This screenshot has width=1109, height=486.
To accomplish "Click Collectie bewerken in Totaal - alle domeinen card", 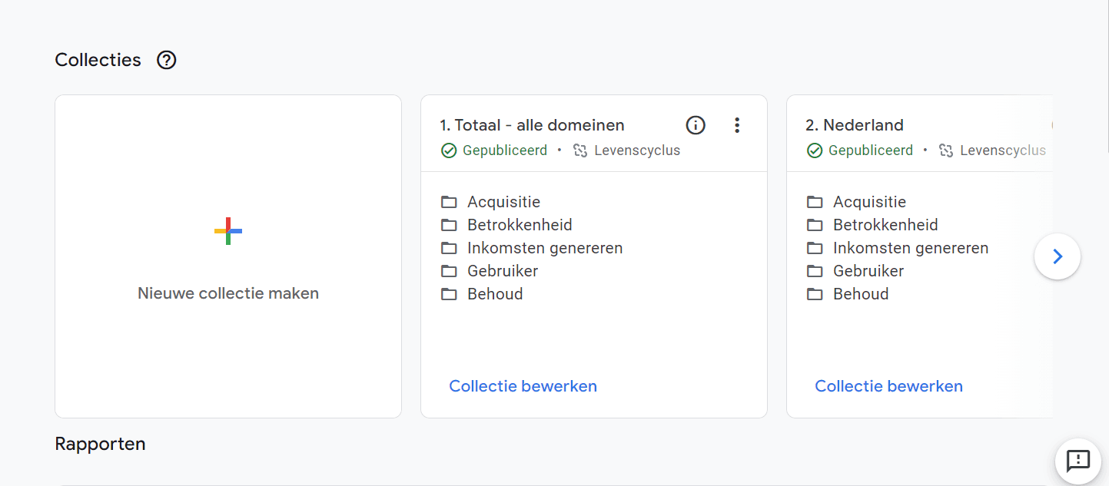I will 523,386.
